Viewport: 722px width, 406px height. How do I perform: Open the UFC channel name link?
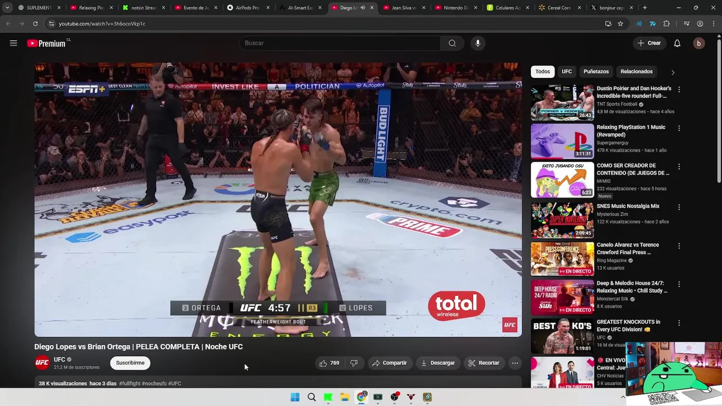tap(59, 359)
